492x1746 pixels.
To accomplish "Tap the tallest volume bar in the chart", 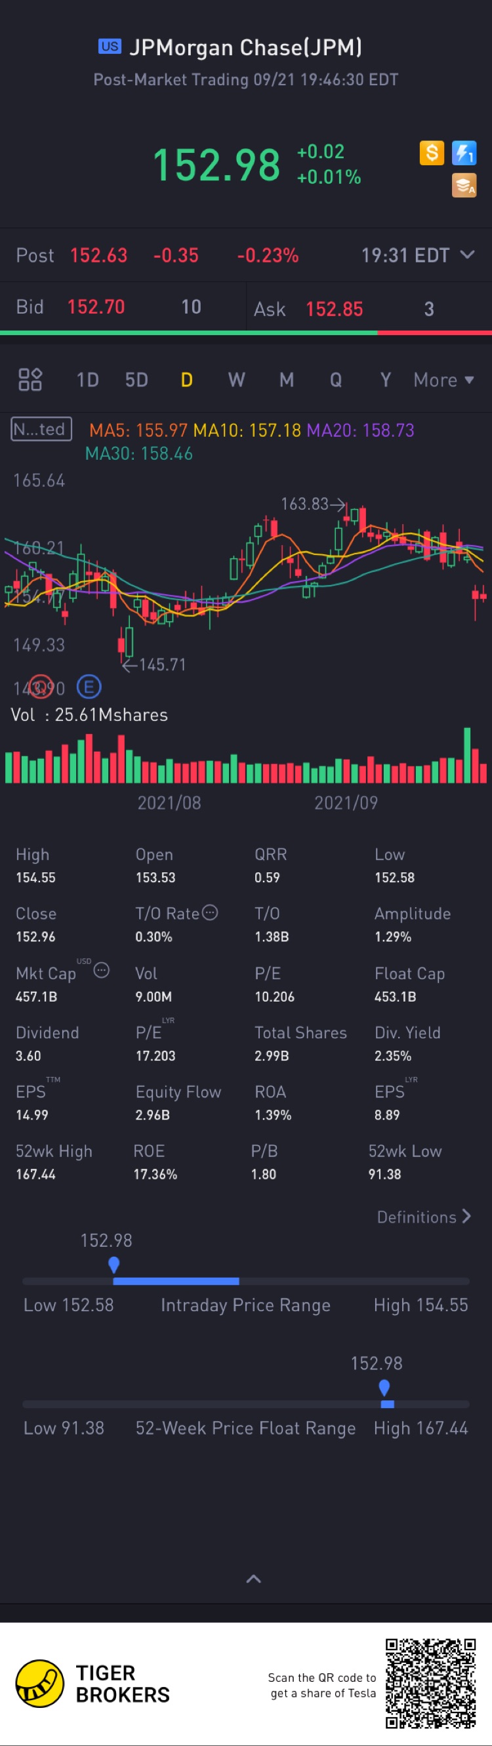I will 467,755.
